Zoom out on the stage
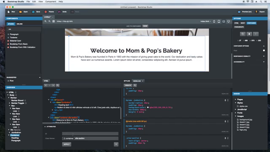This screenshot has width=270, height=152. 49,22
